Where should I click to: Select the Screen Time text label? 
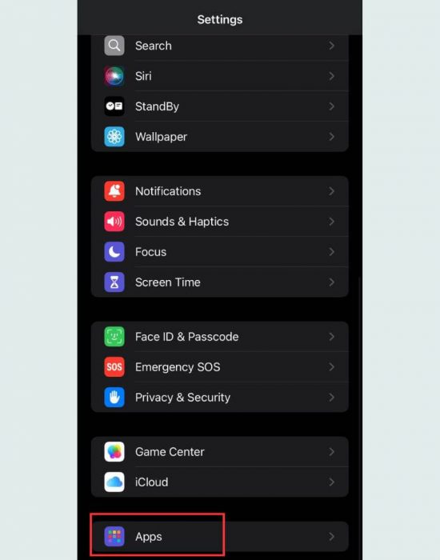168,282
